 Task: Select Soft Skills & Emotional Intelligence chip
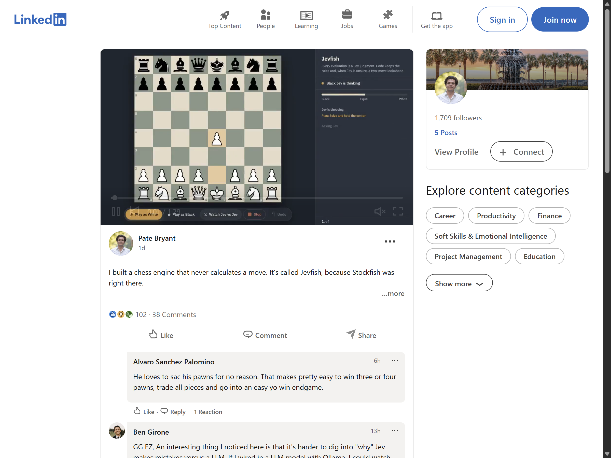tap(491, 236)
